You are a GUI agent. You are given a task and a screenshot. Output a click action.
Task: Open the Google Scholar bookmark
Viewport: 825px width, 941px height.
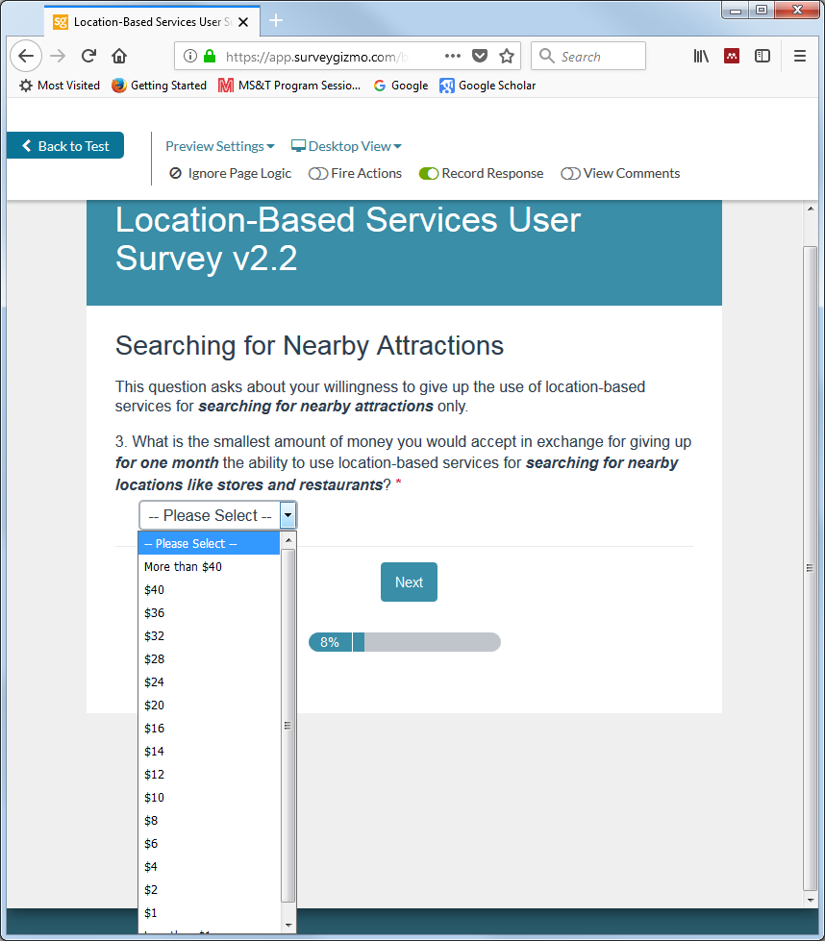click(x=487, y=86)
